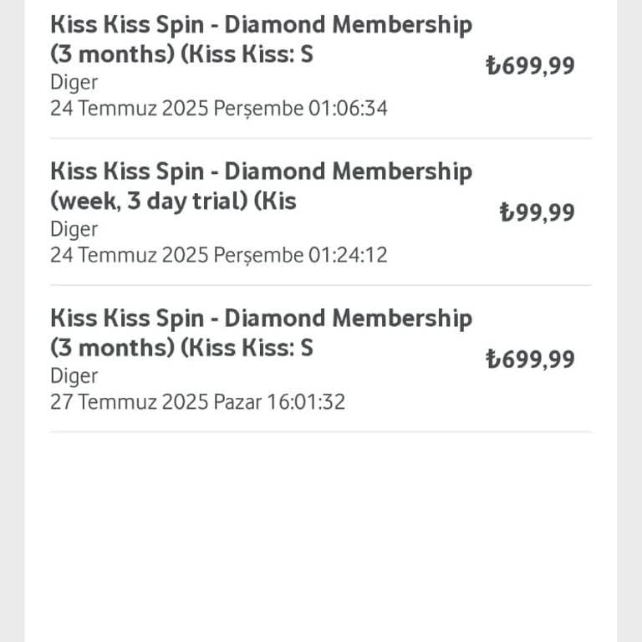Viewport: 642px width, 642px height.
Task: Click the "(week, 3 day trial) (Kis" text line
Action: (x=173, y=201)
